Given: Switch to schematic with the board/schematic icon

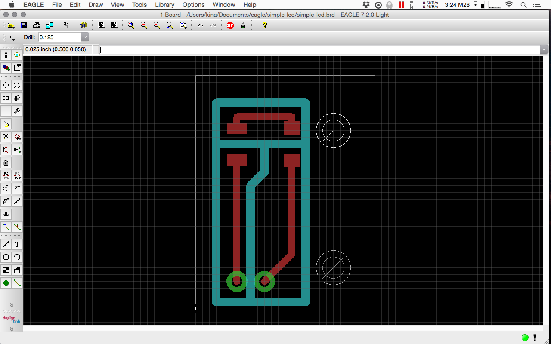Looking at the screenshot, I should click(66, 25).
